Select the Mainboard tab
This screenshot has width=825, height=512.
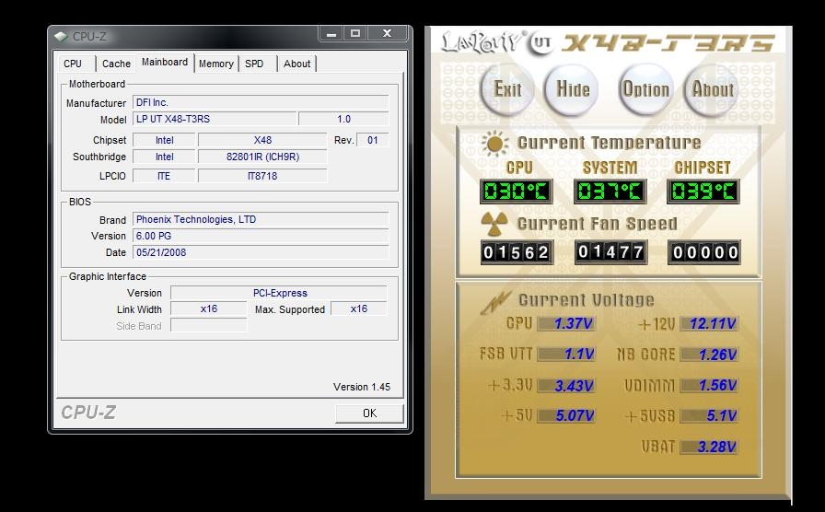[x=165, y=62]
